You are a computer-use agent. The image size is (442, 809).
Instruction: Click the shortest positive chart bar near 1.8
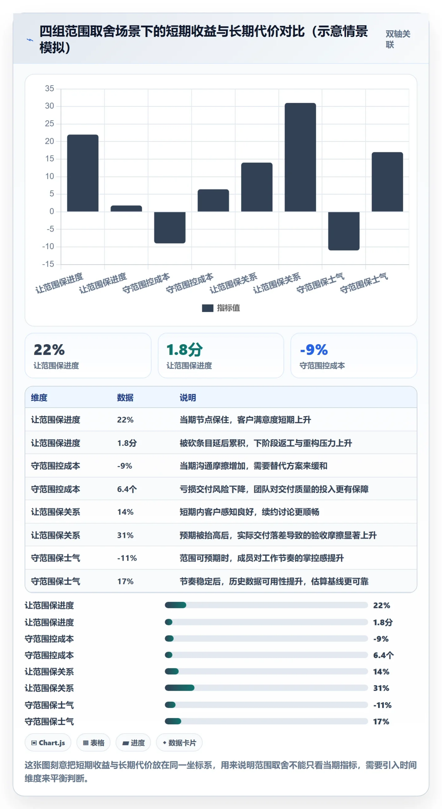[126, 209]
